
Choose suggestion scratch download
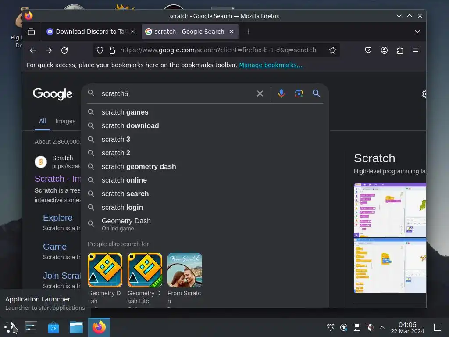(205, 126)
